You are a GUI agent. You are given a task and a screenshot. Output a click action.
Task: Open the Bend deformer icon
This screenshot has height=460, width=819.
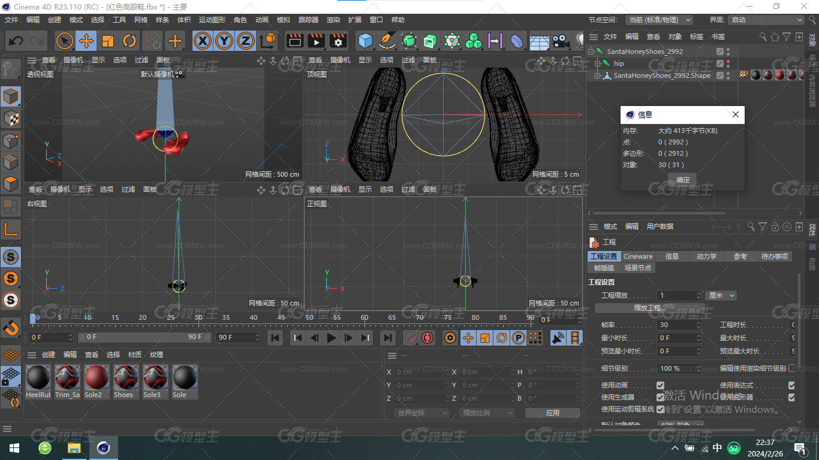pos(517,41)
